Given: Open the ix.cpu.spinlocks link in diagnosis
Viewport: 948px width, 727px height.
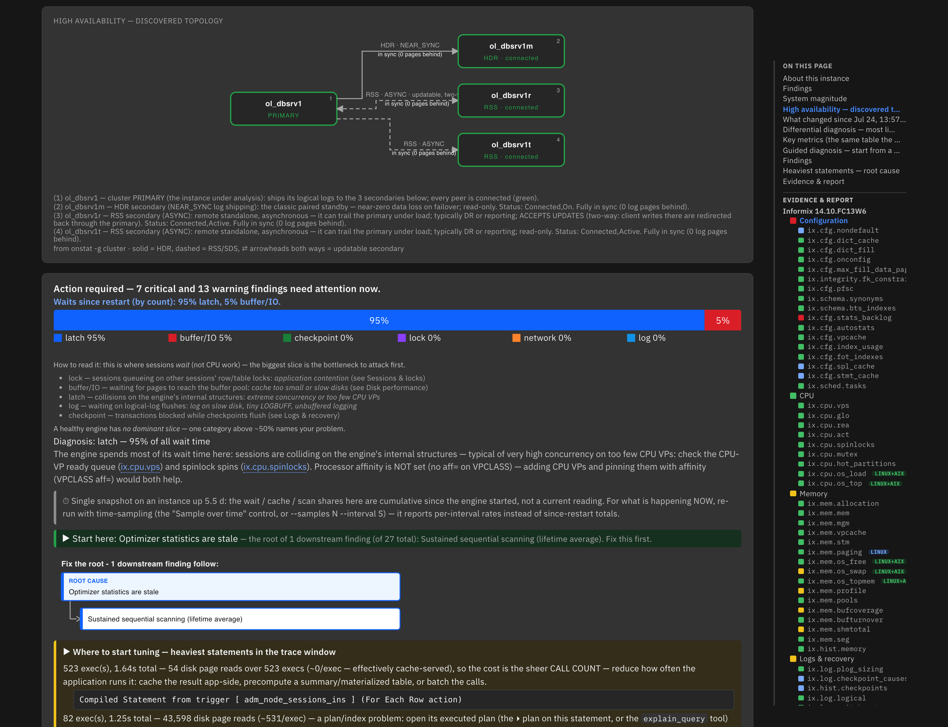Looking at the screenshot, I should pyautogui.click(x=275, y=467).
